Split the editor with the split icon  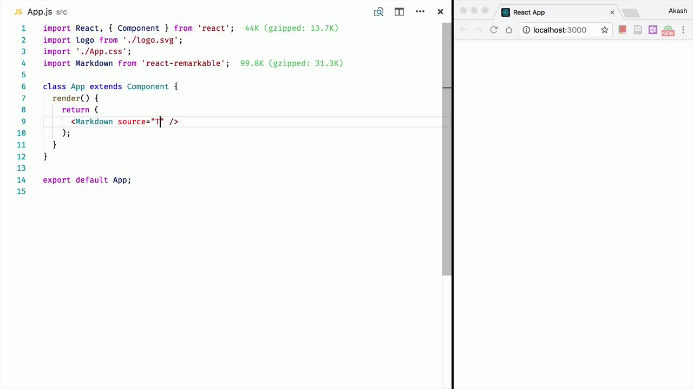(399, 12)
